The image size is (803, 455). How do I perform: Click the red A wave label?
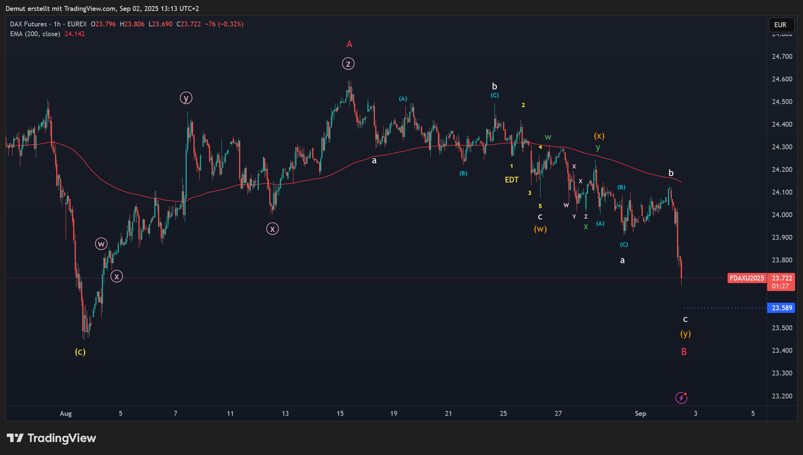(349, 44)
